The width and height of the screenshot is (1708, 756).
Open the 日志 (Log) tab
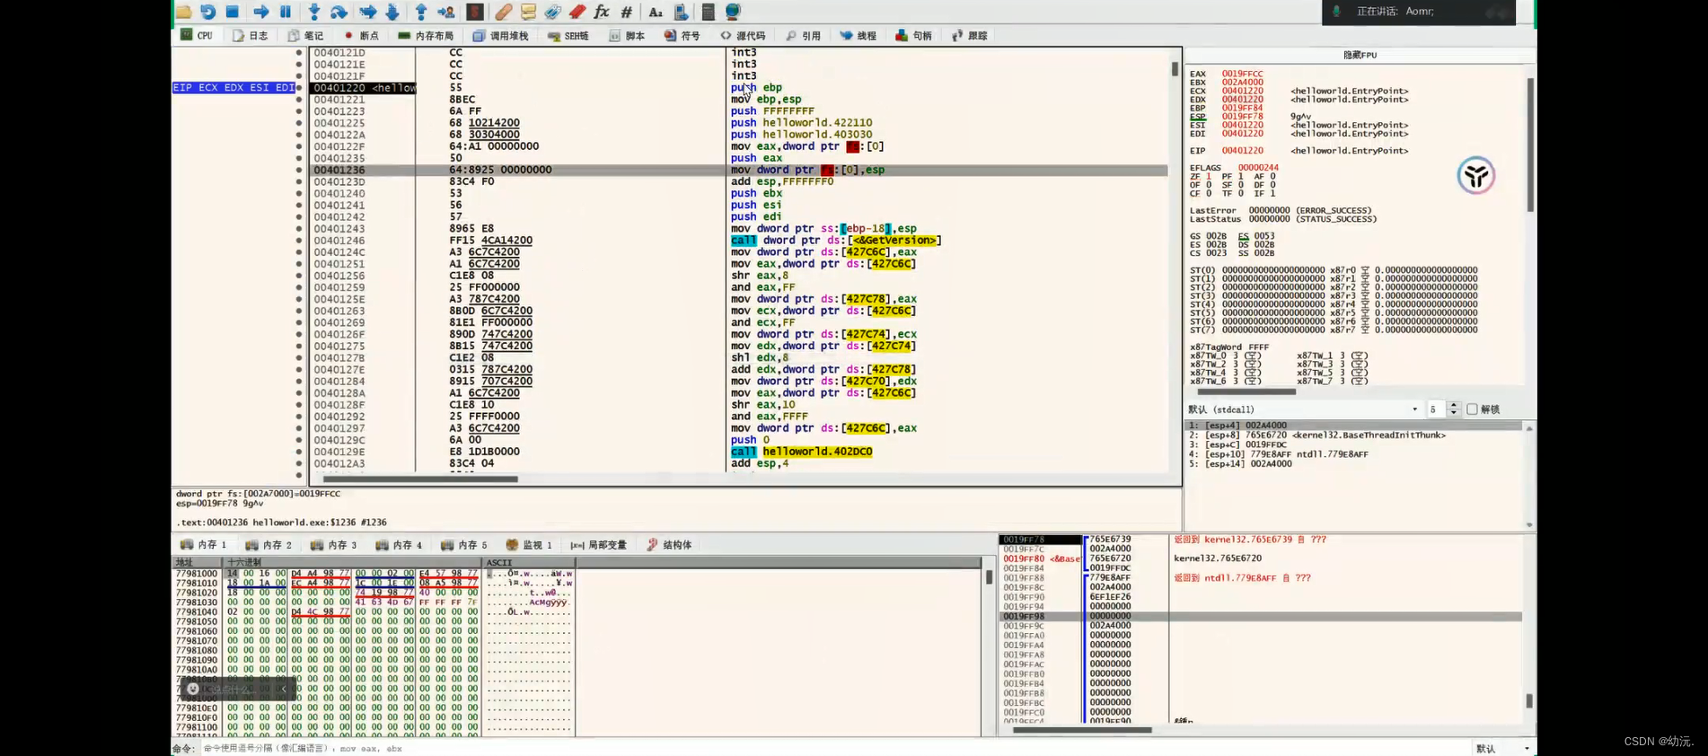click(x=250, y=35)
